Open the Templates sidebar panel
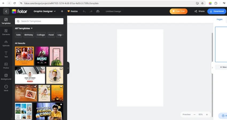This screenshot has height=120, width=227. click(x=6, y=21)
